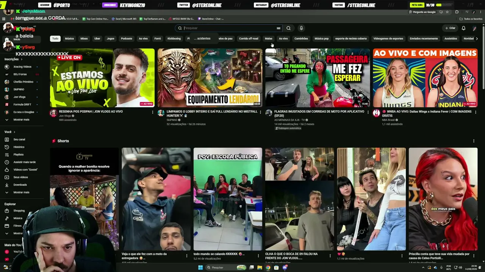Open Seu canal in the sidebar
Image resolution: width=485 pixels, height=272 pixels.
coord(19,139)
